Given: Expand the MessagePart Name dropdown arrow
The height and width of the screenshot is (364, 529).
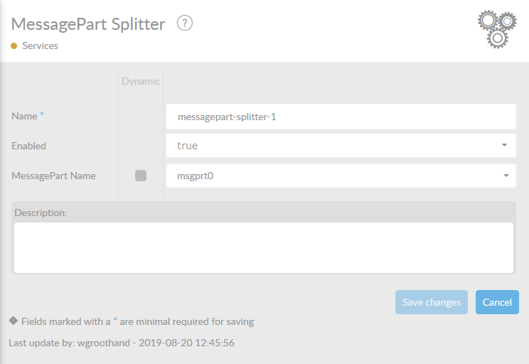Looking at the screenshot, I should point(504,176).
